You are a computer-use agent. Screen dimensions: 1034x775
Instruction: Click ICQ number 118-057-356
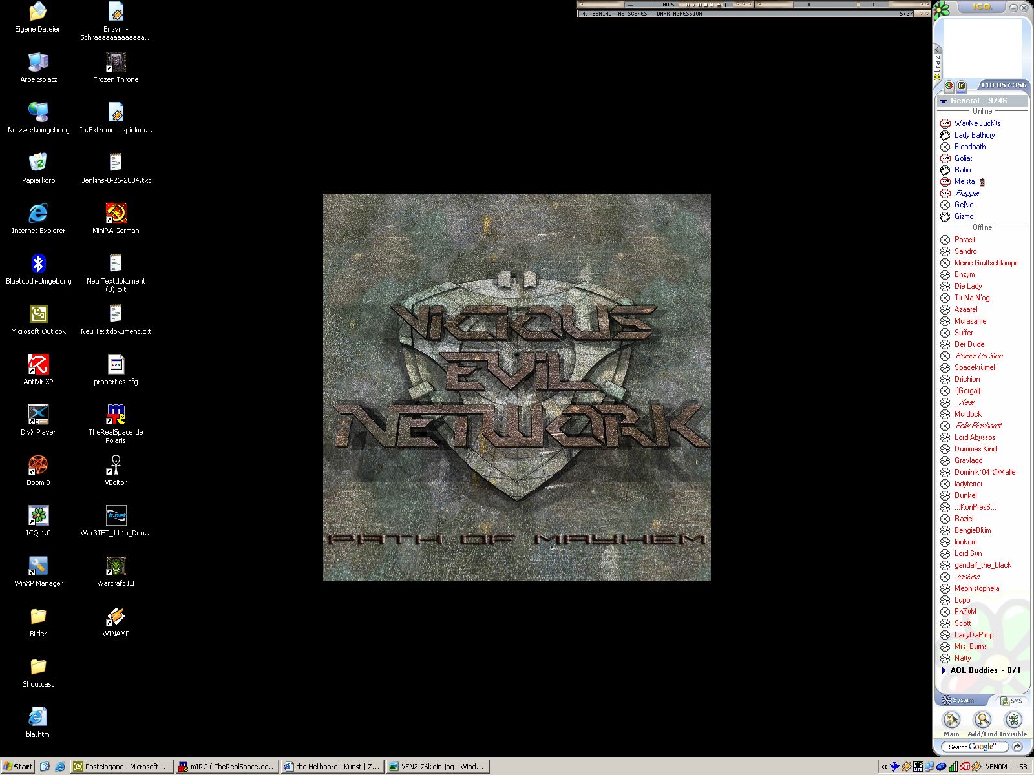[1003, 85]
